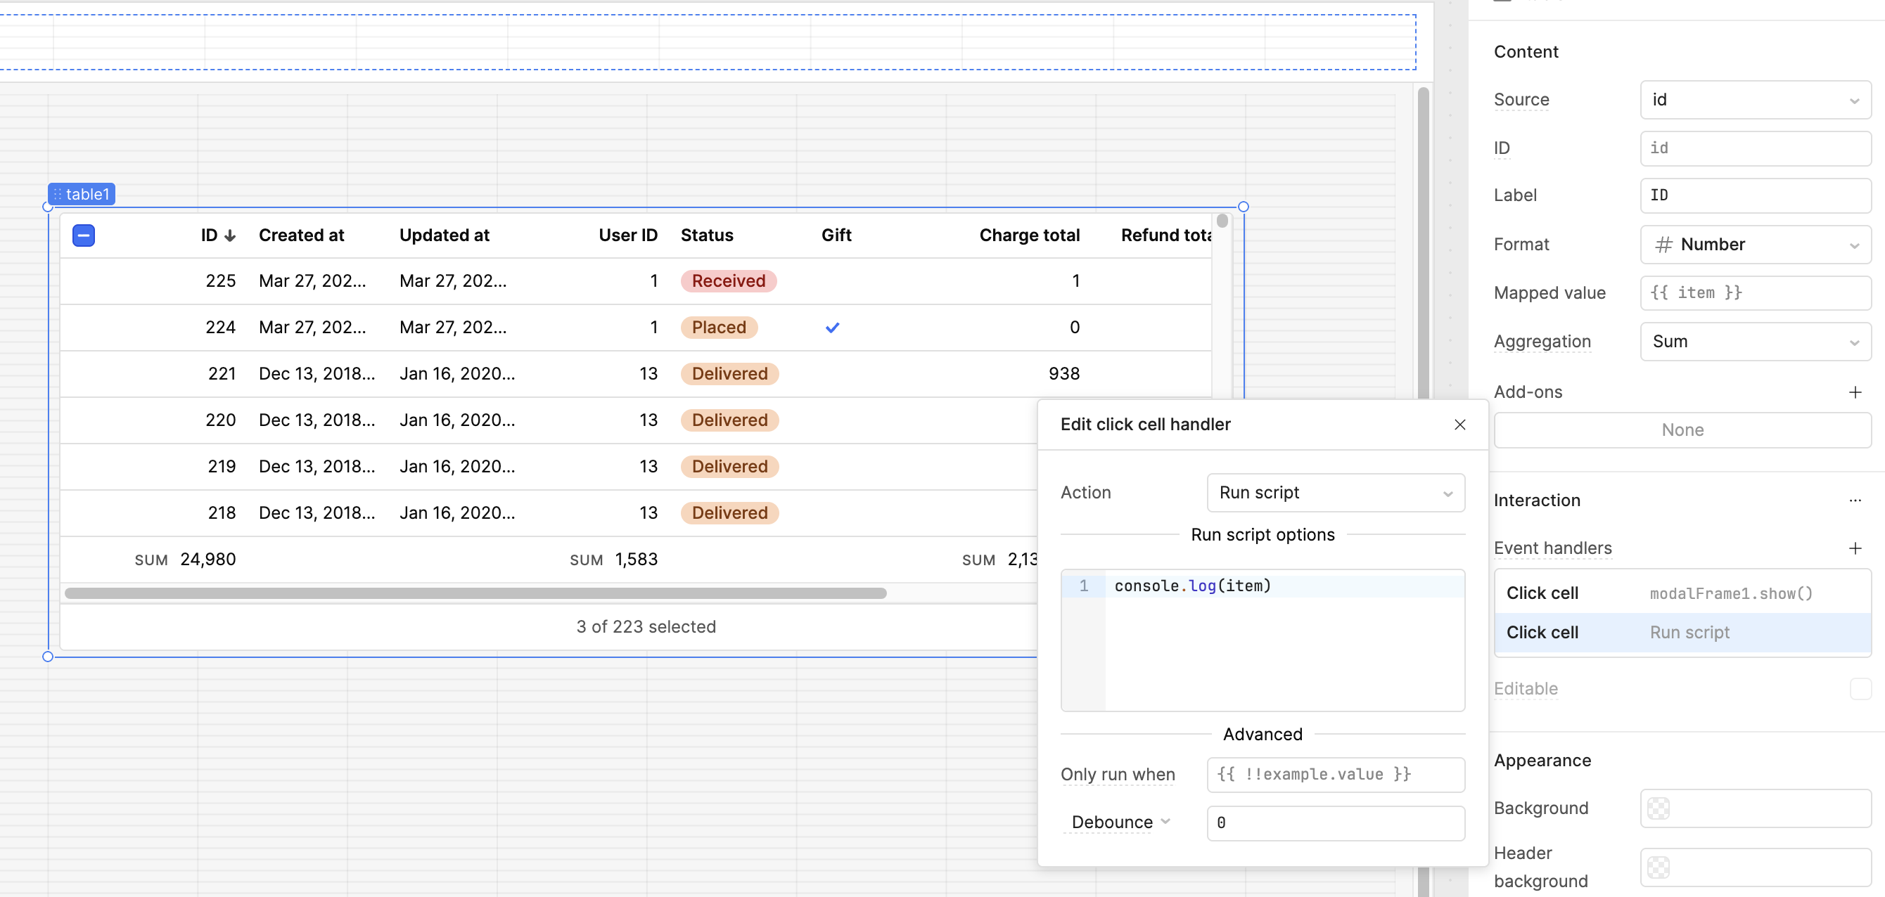
Task: Add a new event handler with plus icon
Action: [1854, 548]
